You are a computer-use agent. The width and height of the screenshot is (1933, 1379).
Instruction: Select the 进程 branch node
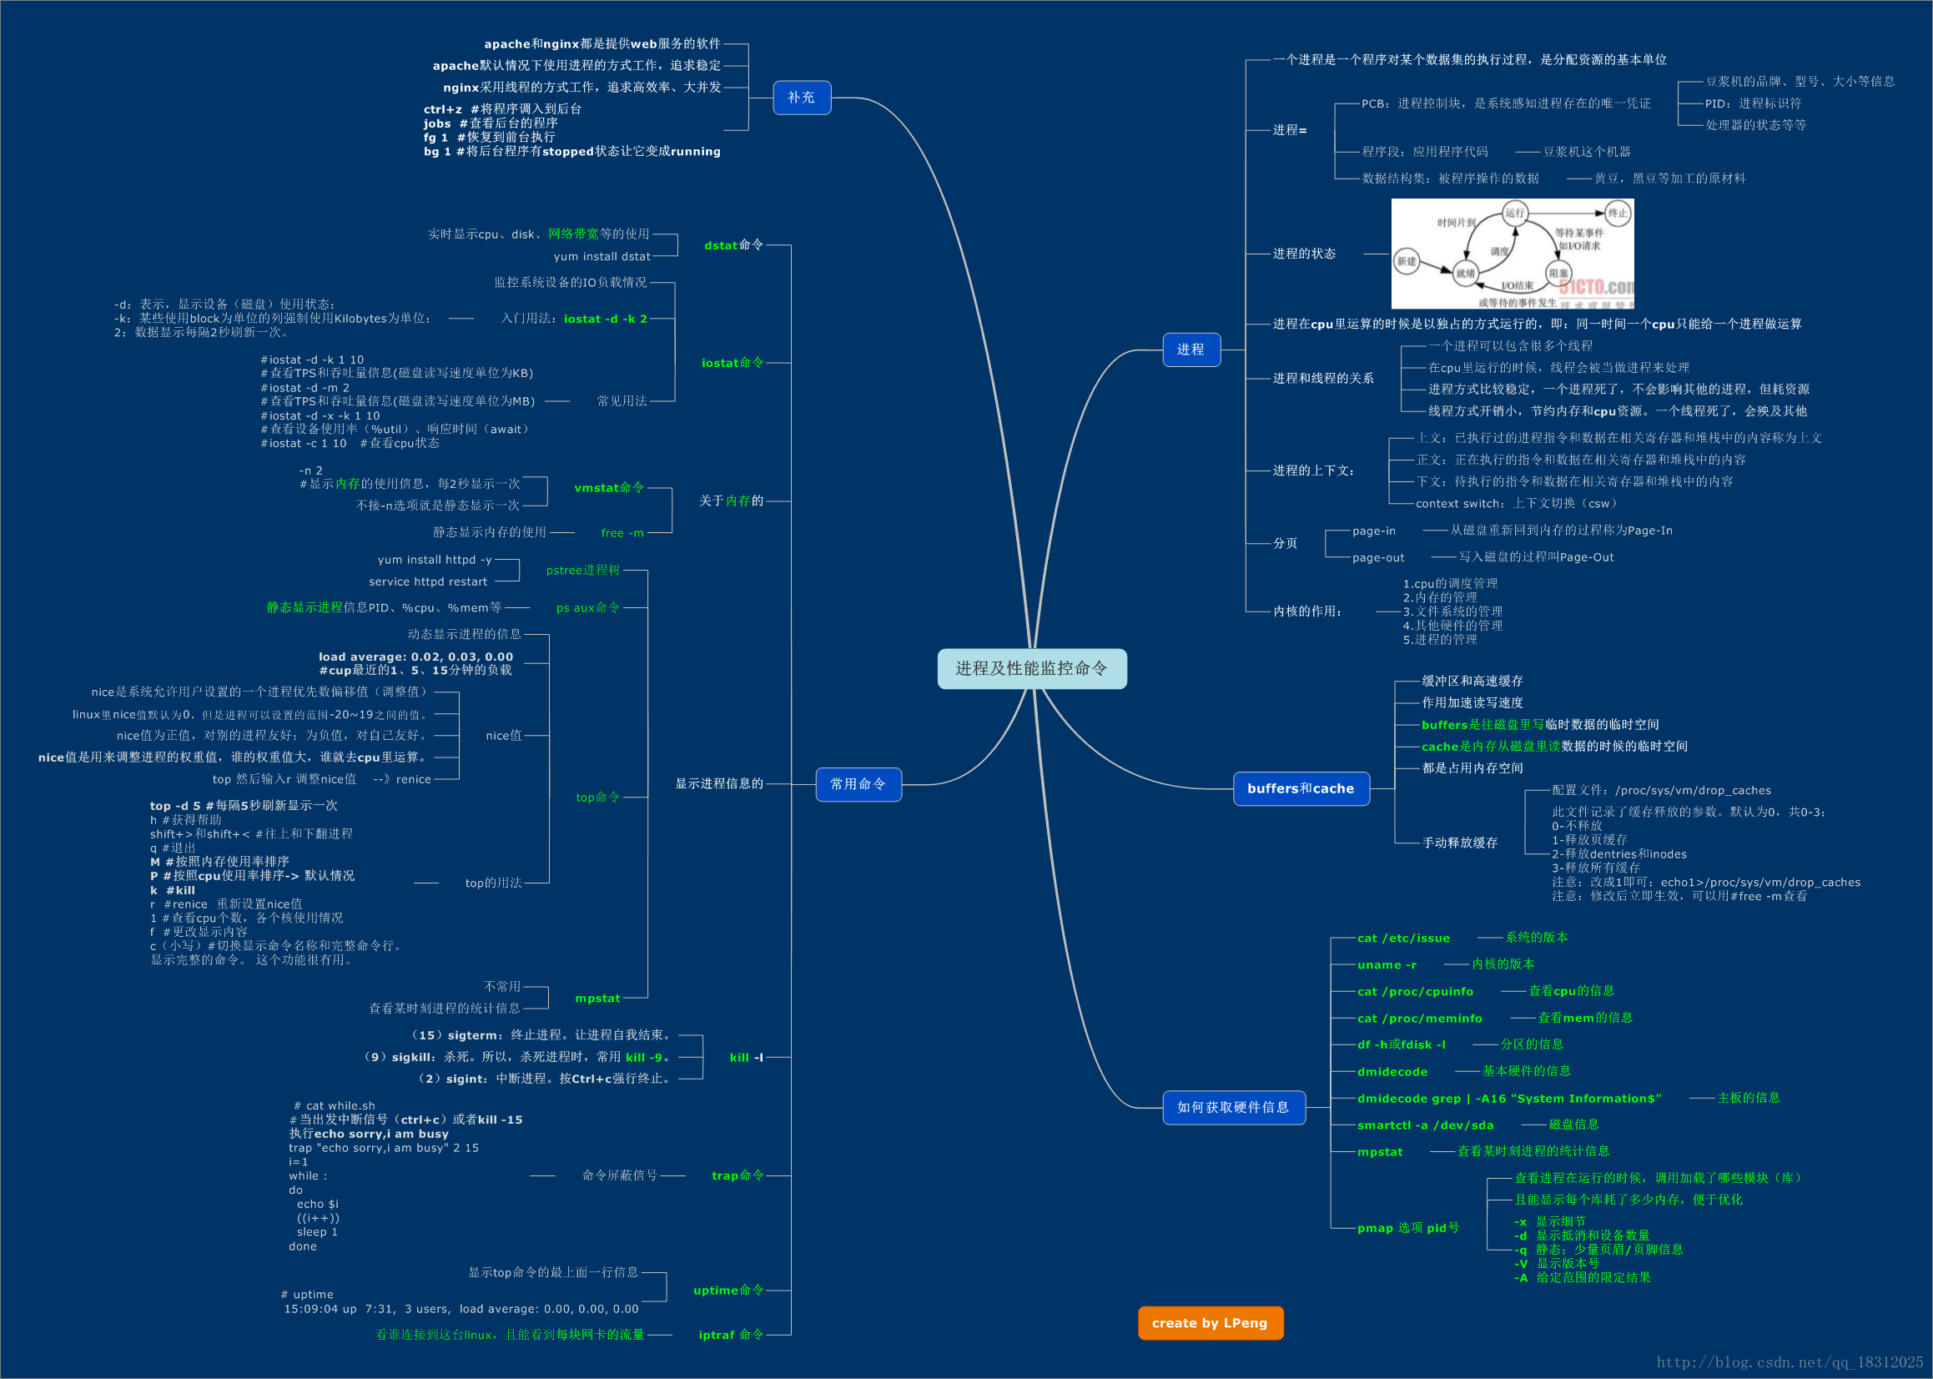[1191, 349]
